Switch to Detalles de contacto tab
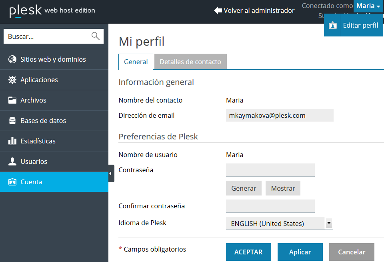 pyautogui.click(x=190, y=62)
